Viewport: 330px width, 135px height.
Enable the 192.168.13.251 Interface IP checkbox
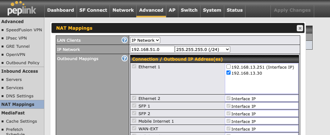(228, 67)
